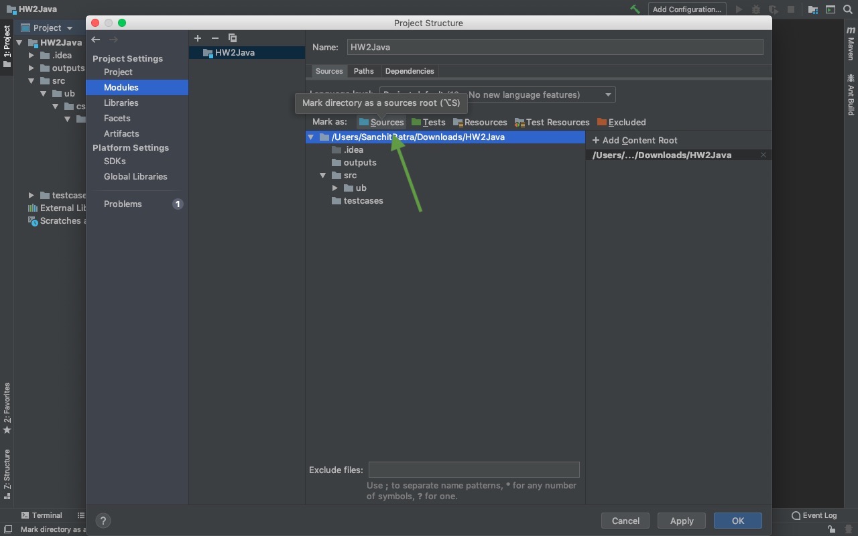Image resolution: width=858 pixels, height=536 pixels.
Task: Click the add module plus icon
Action: point(198,38)
